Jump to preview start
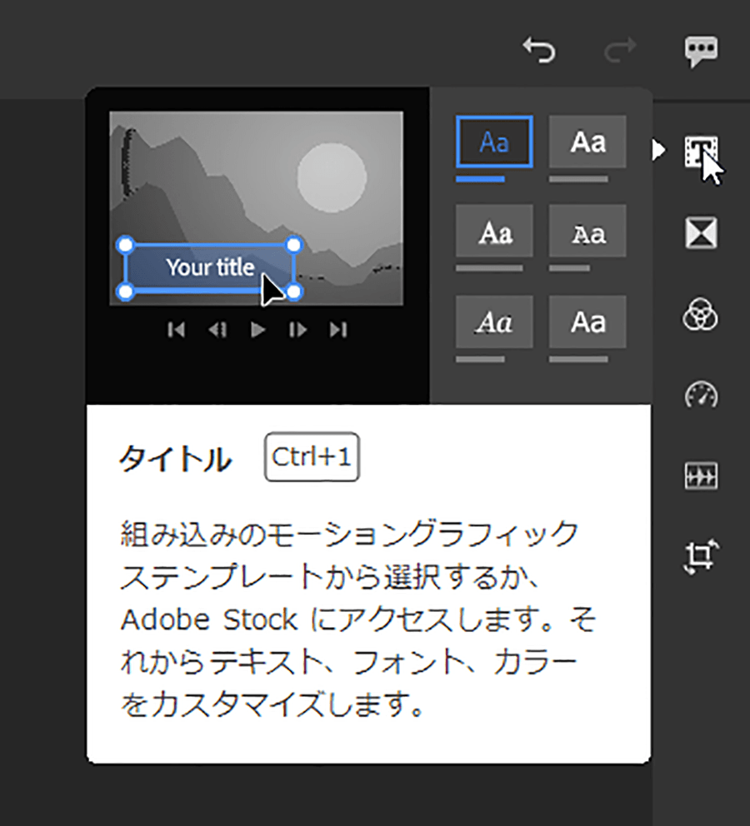The height and width of the screenshot is (826, 750). pyautogui.click(x=177, y=330)
